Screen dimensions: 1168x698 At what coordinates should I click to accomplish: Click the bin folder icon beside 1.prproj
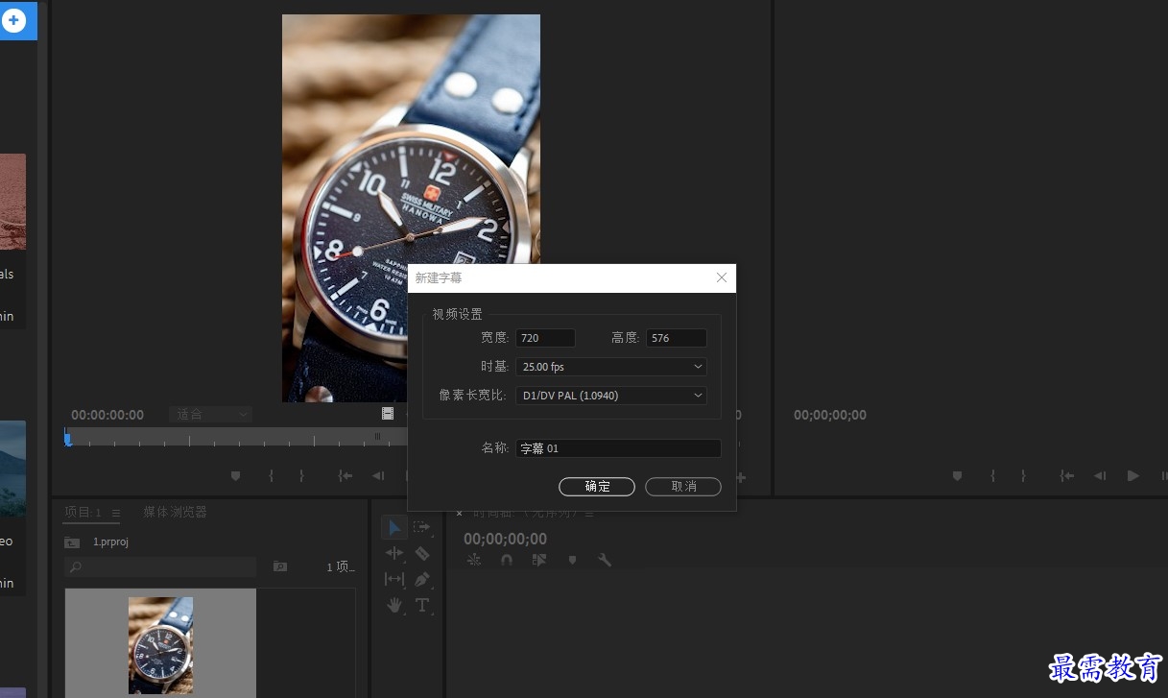(x=72, y=542)
